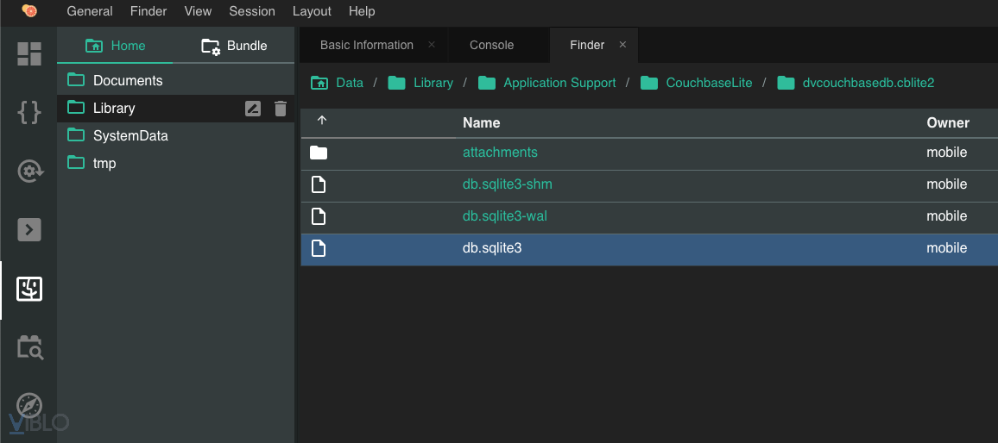Navigate to Application Support in breadcrumb

pos(559,83)
